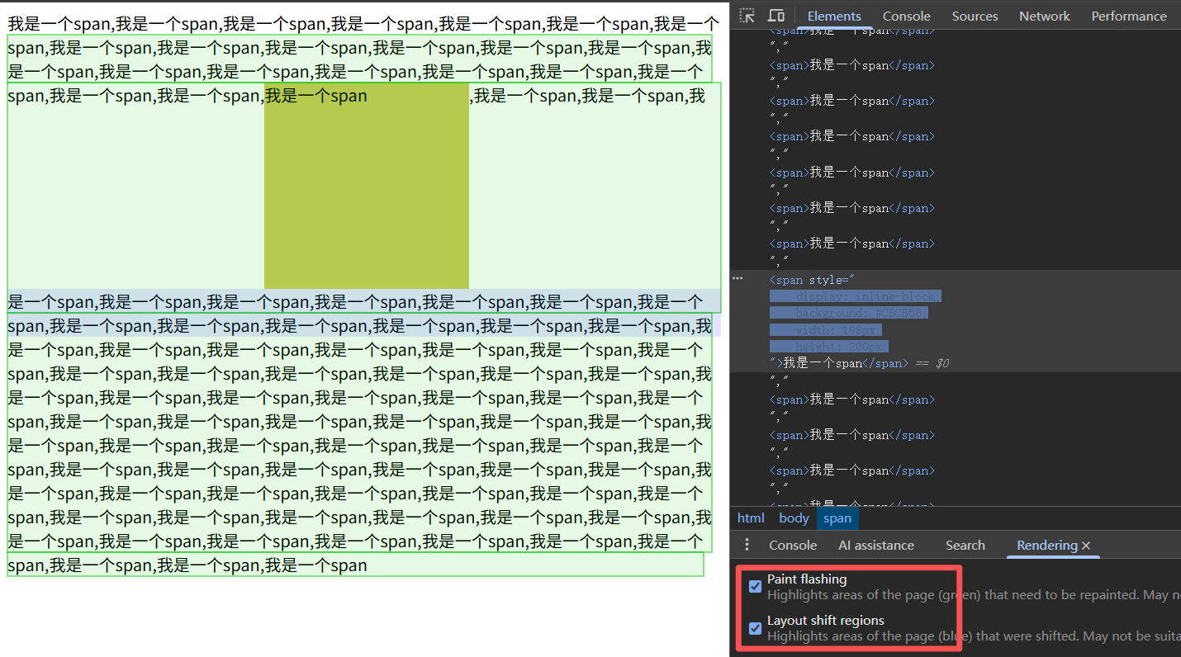Viewport: 1181px width, 657px height.
Task: Switch to the Search drawer tab
Action: coord(965,546)
